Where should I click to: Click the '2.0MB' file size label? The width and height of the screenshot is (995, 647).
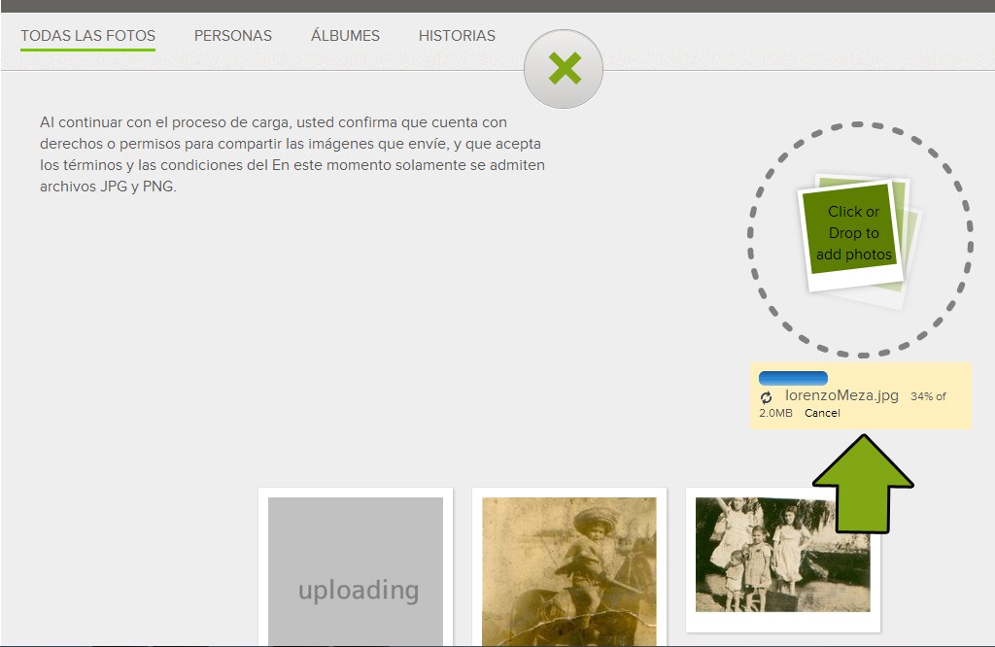775,413
